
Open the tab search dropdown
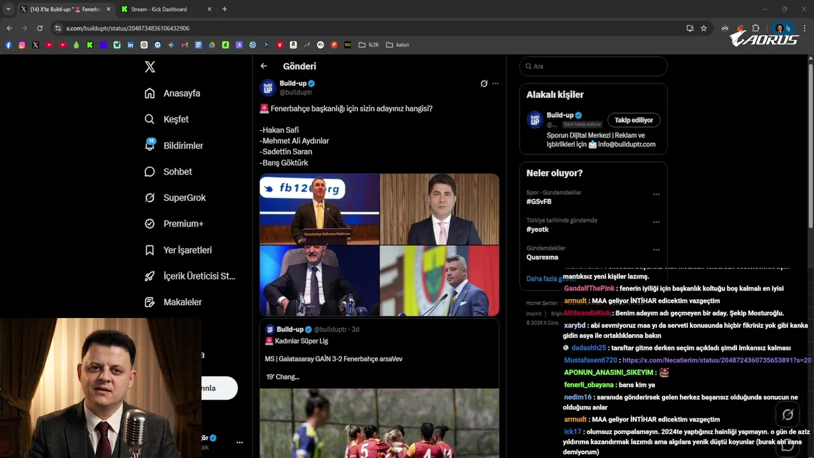point(8,10)
